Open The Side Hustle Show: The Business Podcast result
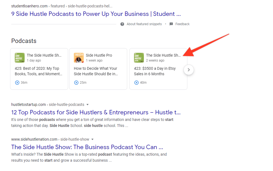The image size is (273, 171). pyautogui.click(x=87, y=147)
